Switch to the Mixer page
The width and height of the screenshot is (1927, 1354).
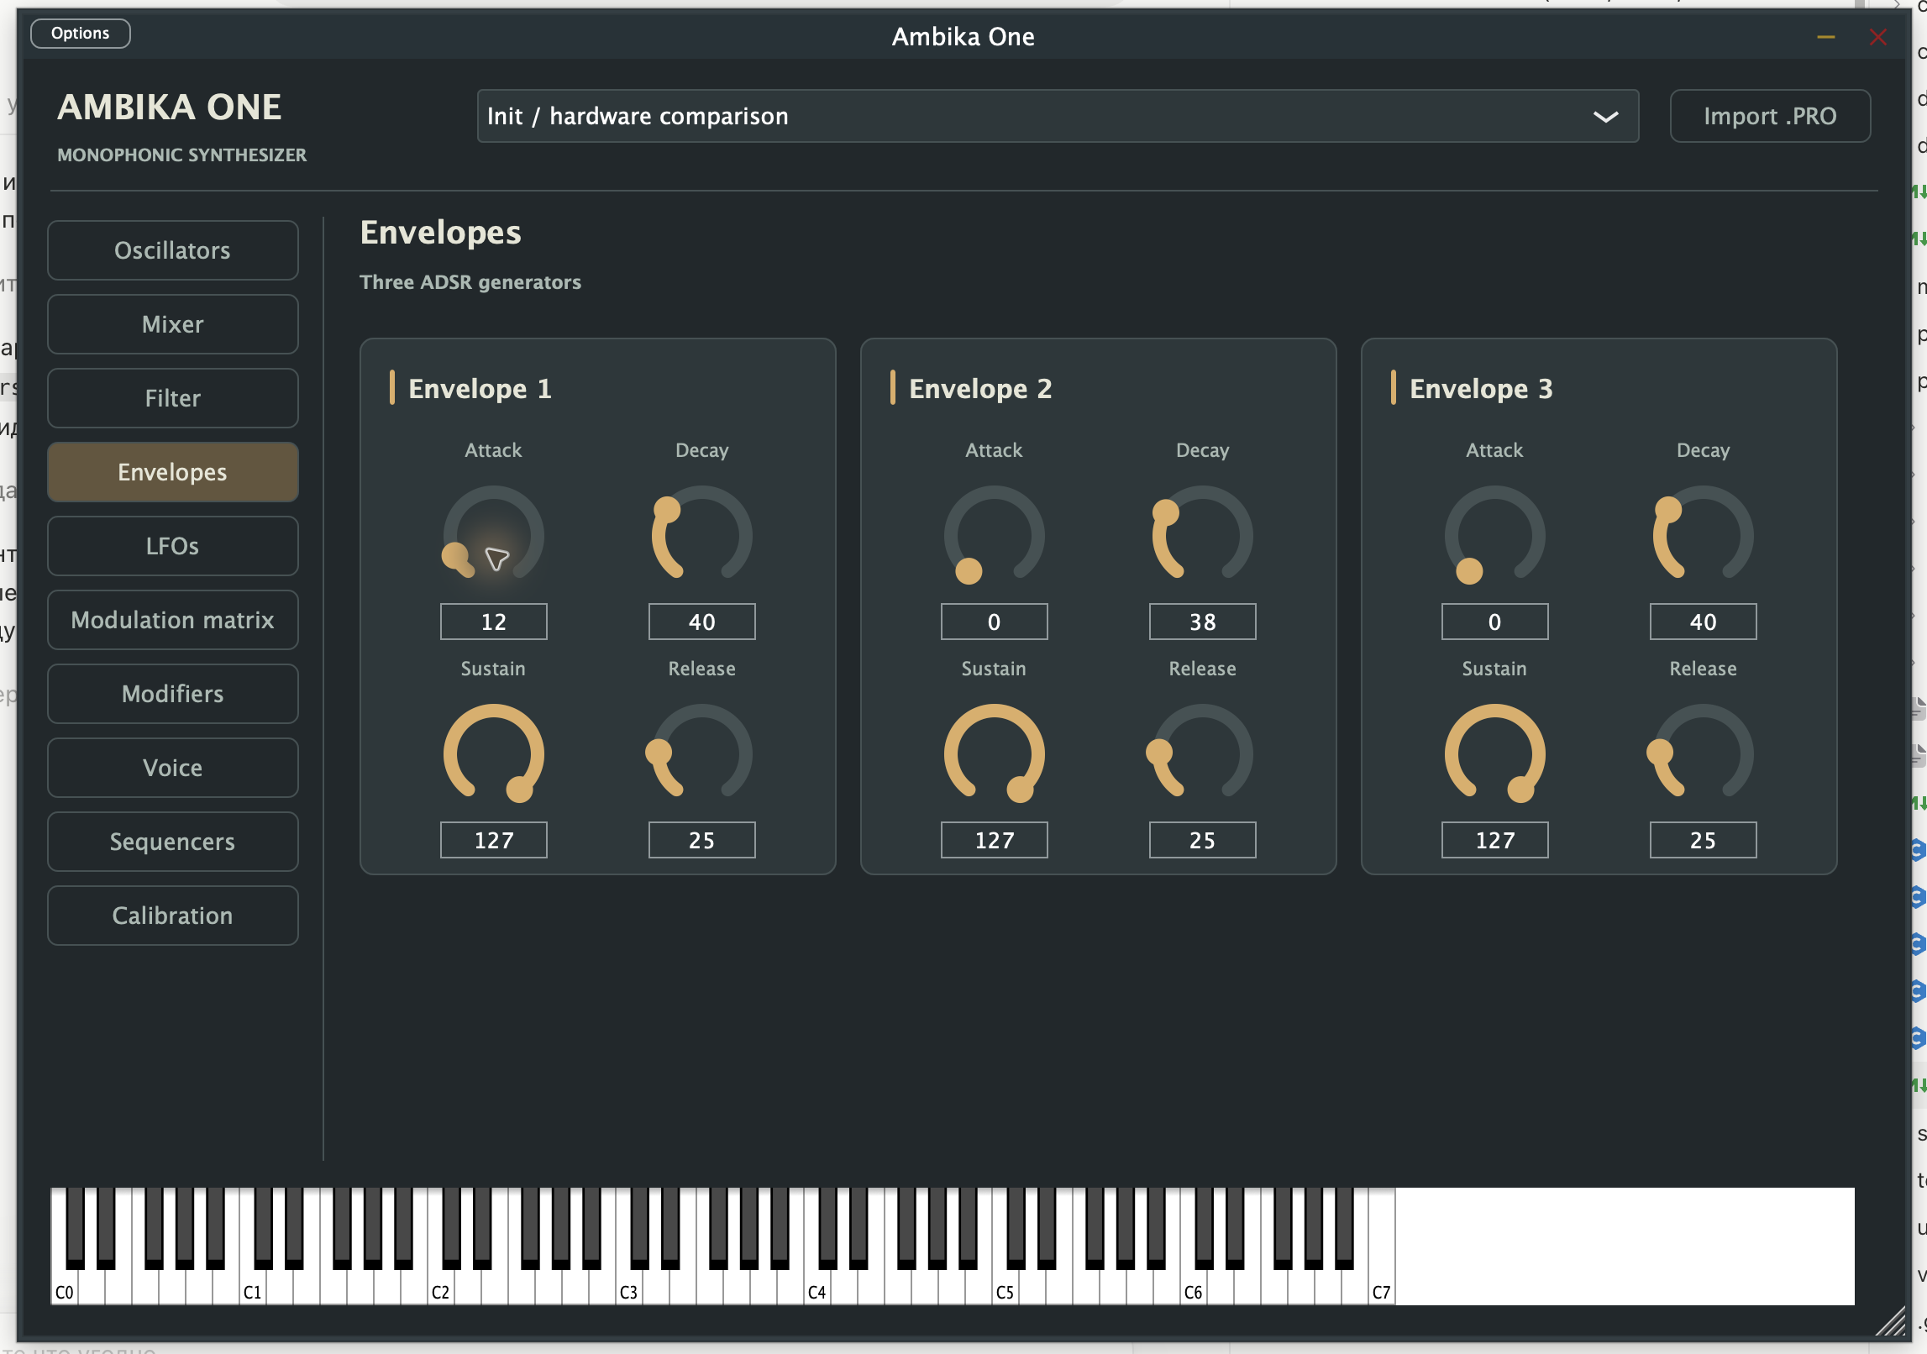click(173, 324)
